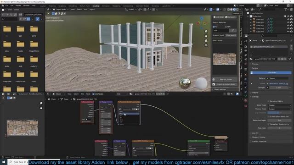Open the 'adobe' folder in file browser
294x165 pixels.
[20, 46]
